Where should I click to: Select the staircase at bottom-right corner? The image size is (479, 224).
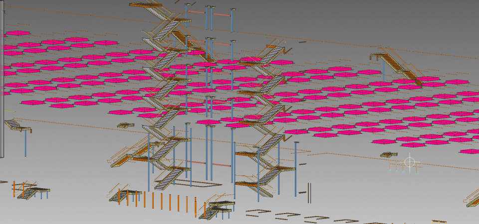pyautogui.click(x=472, y=198)
